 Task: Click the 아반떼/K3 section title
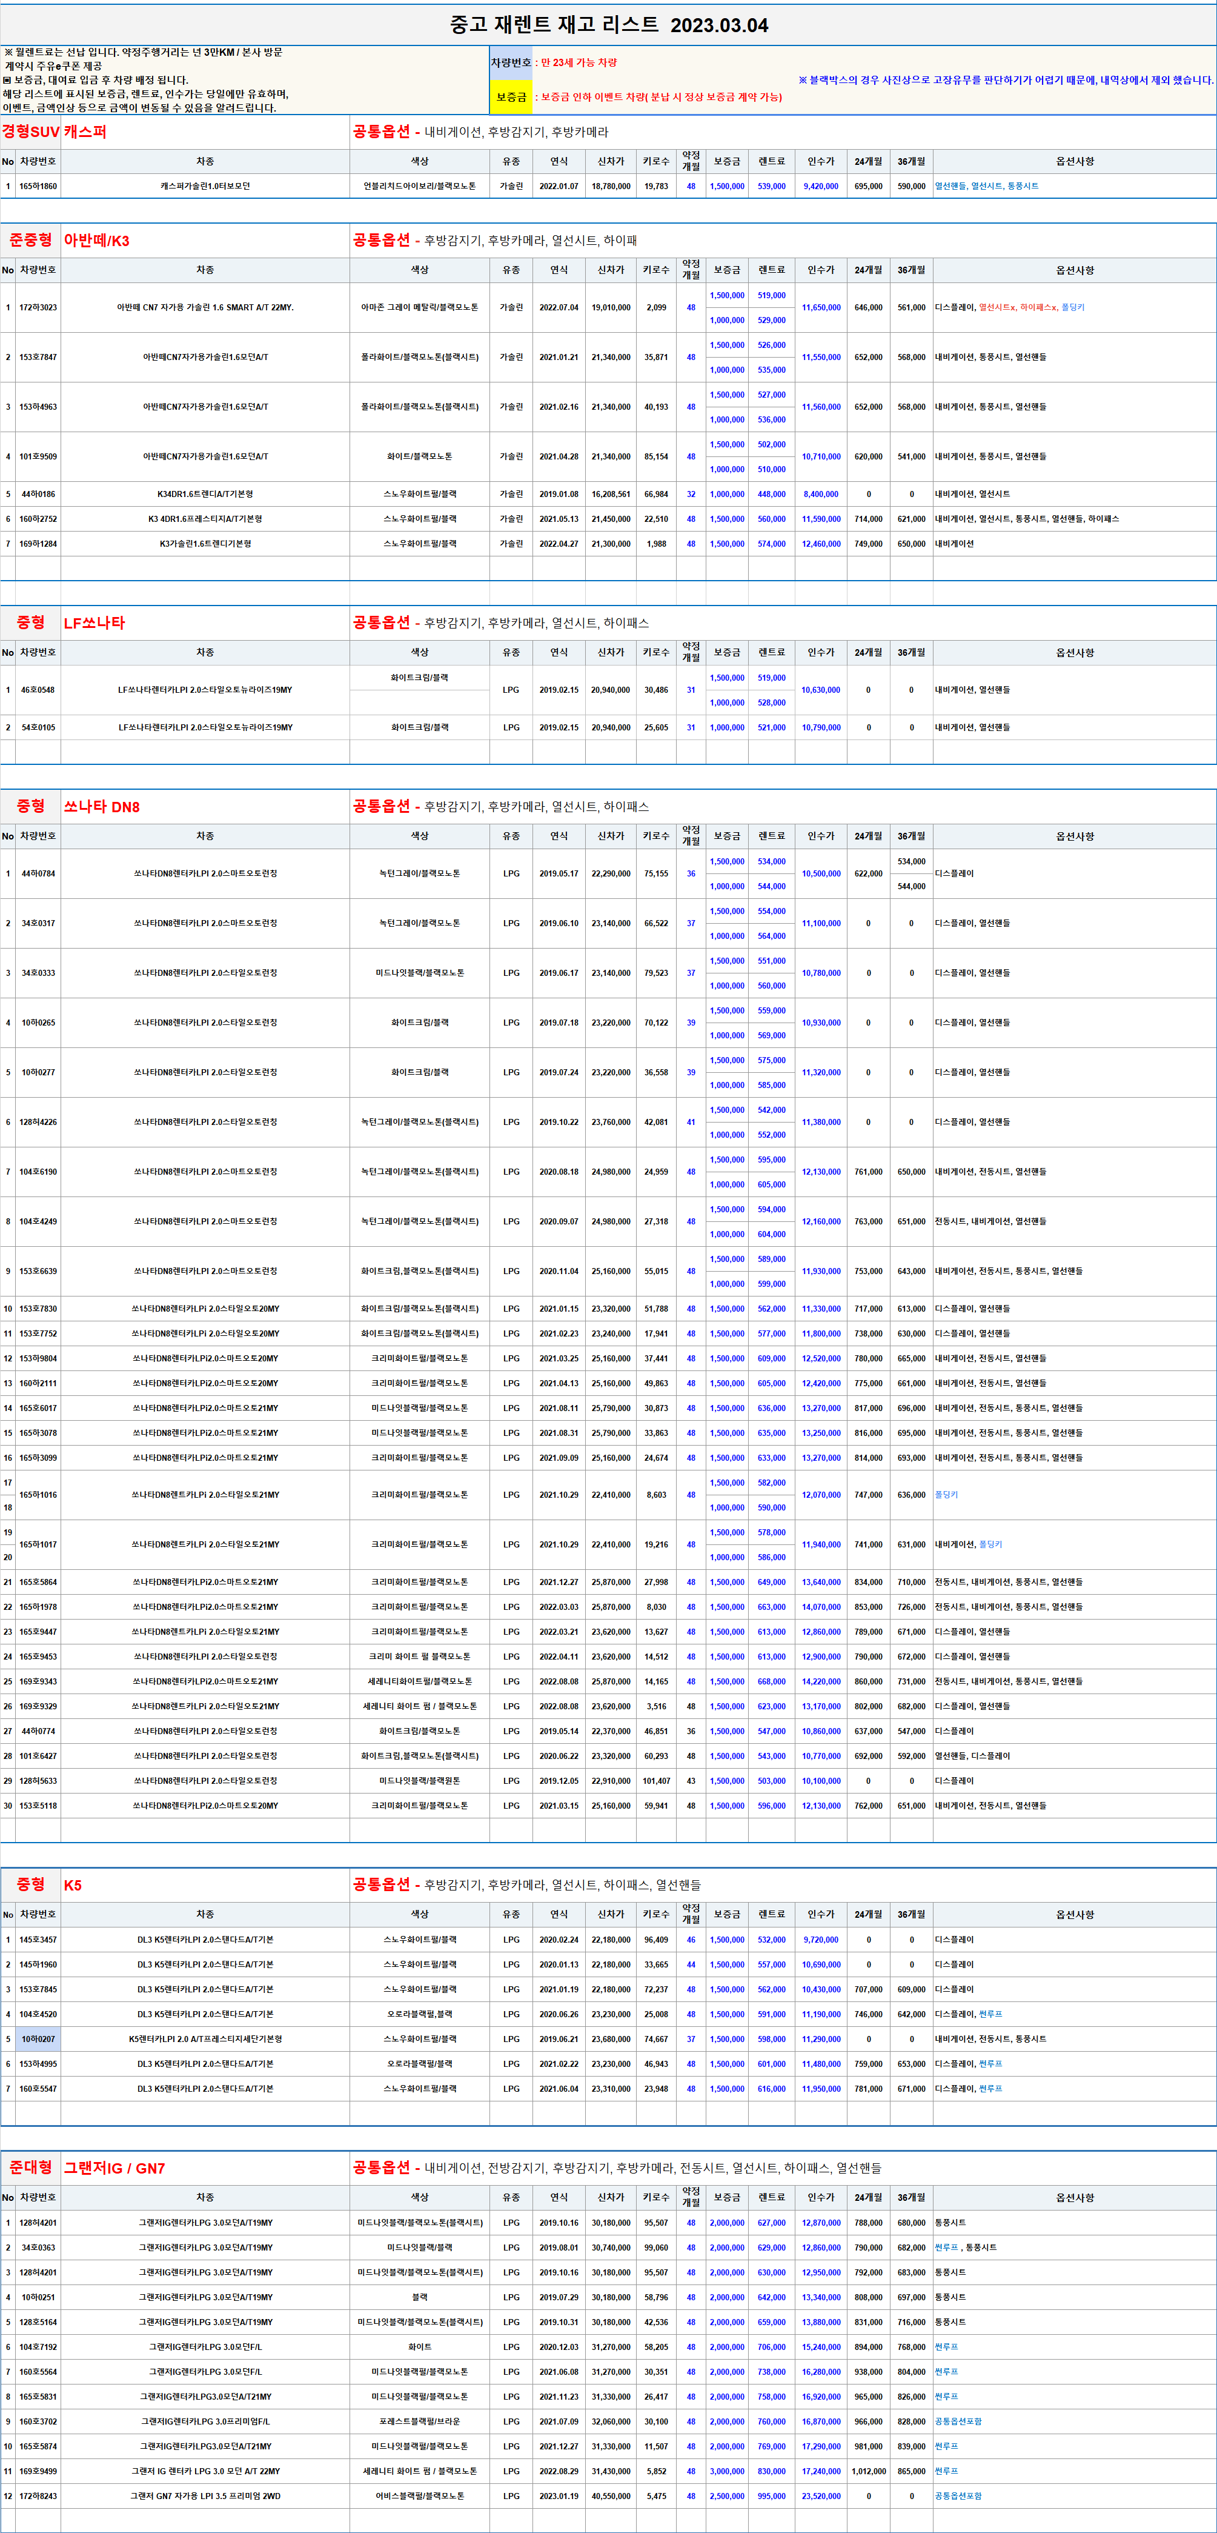[x=96, y=241]
